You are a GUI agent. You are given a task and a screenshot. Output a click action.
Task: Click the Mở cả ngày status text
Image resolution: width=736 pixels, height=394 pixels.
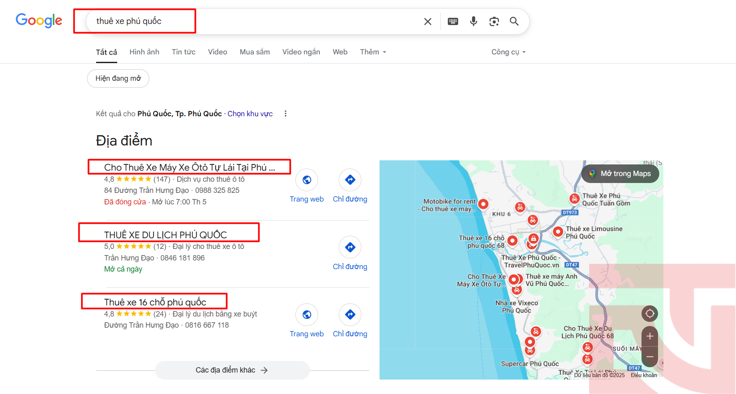(123, 269)
